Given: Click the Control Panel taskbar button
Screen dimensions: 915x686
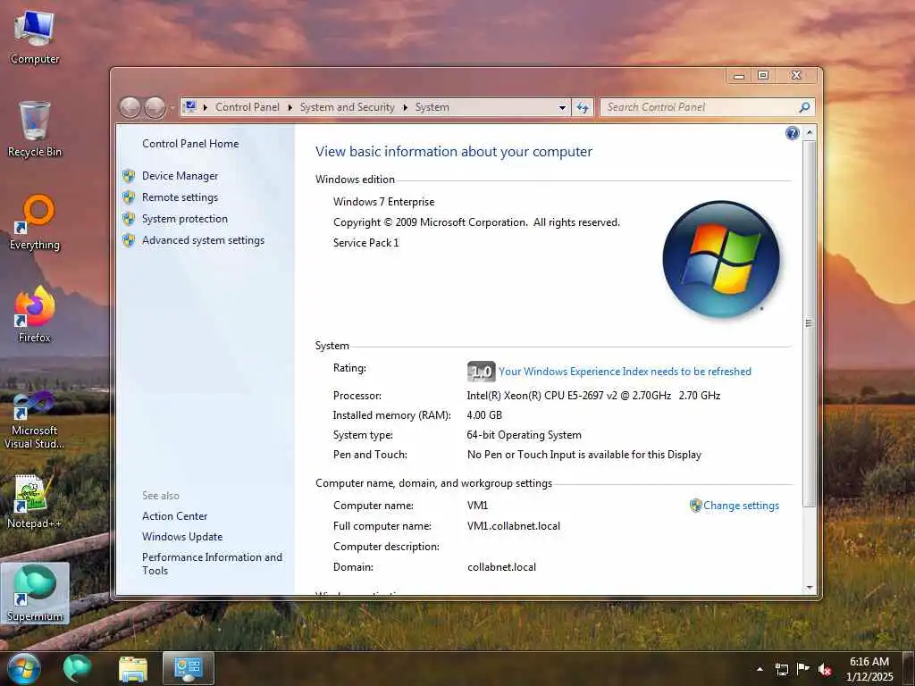Looking at the screenshot, I should pyautogui.click(x=188, y=668).
